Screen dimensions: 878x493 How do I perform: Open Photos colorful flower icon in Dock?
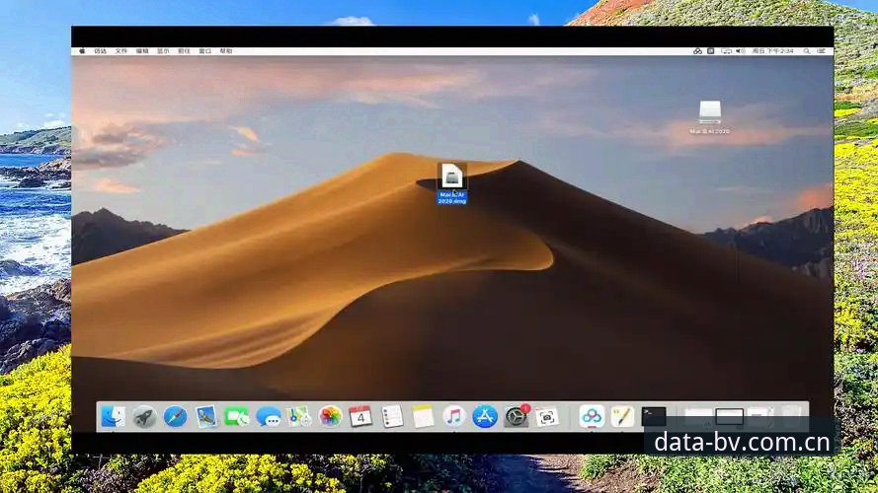click(331, 416)
